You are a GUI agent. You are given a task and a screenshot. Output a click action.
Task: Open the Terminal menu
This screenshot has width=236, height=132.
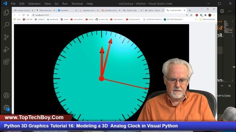77,4
